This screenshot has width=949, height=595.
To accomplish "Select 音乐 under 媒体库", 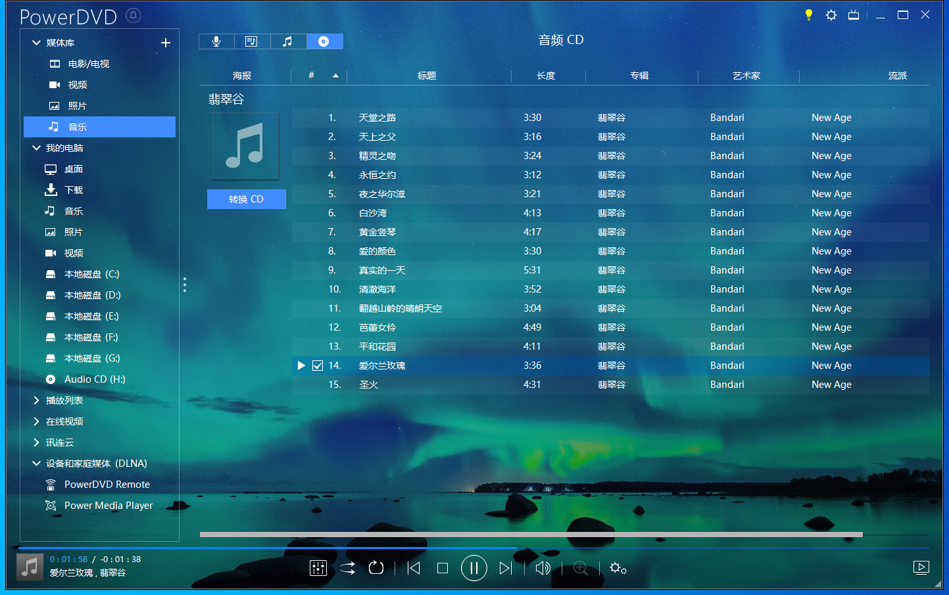I will tap(100, 127).
